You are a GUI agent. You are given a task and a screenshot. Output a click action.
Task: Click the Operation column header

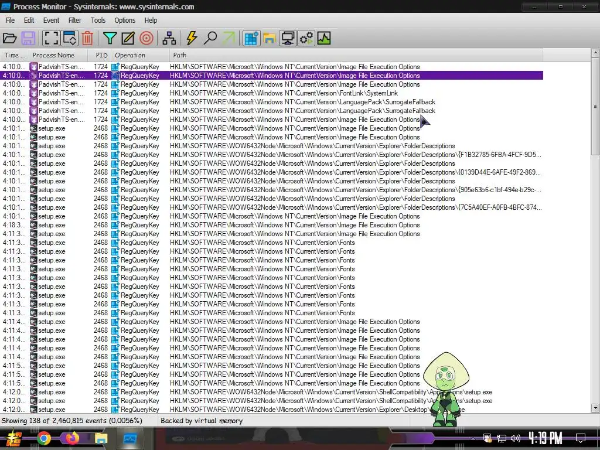[141, 55]
